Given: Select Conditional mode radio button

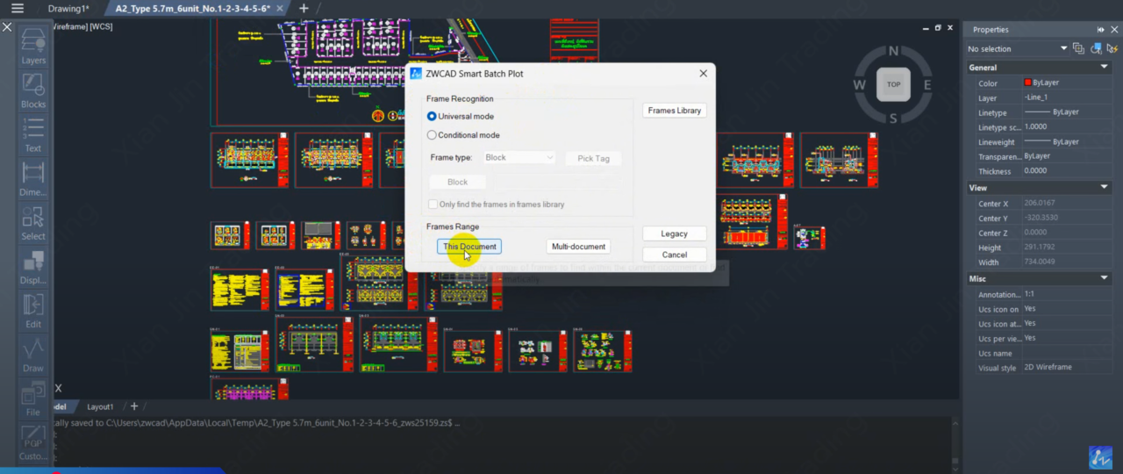Looking at the screenshot, I should (x=432, y=135).
